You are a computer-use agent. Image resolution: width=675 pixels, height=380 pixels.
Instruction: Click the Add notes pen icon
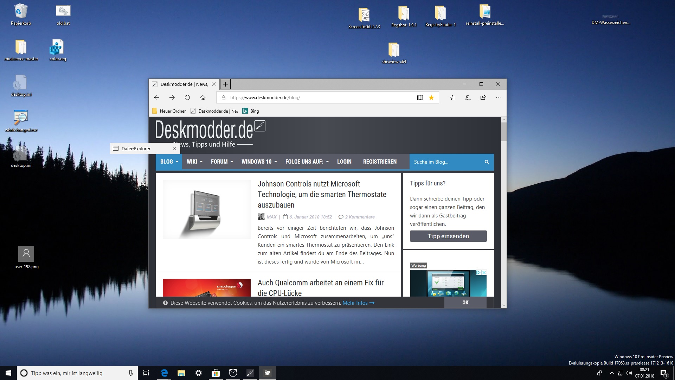click(468, 98)
